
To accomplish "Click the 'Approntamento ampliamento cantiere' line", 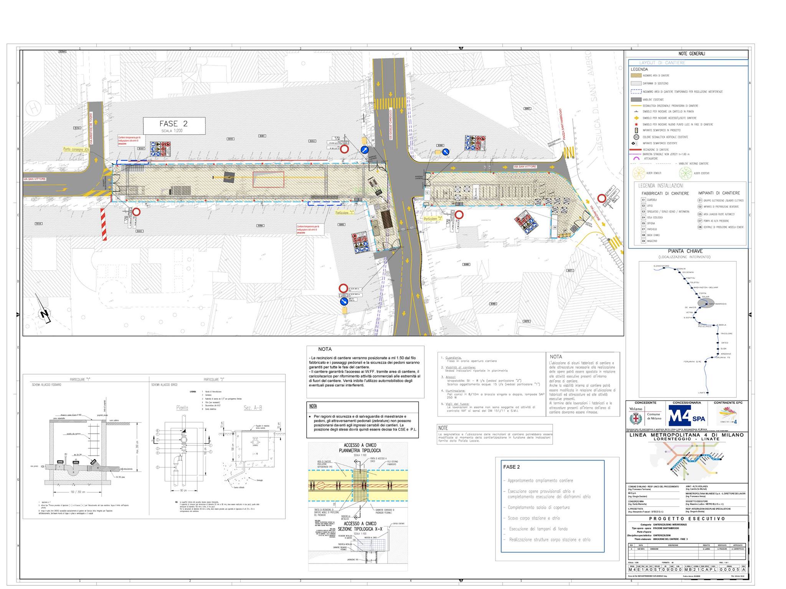I will pyautogui.click(x=540, y=480).
